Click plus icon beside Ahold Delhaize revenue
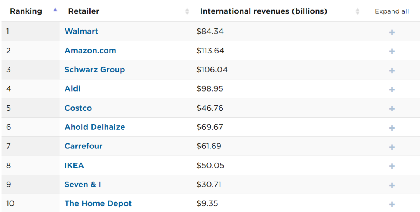 [x=392, y=127]
